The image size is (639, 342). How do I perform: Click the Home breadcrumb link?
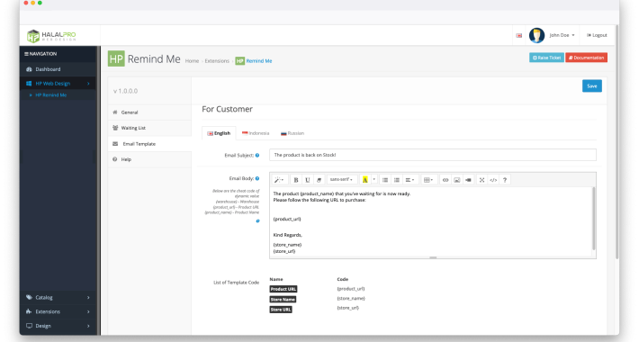pos(192,61)
